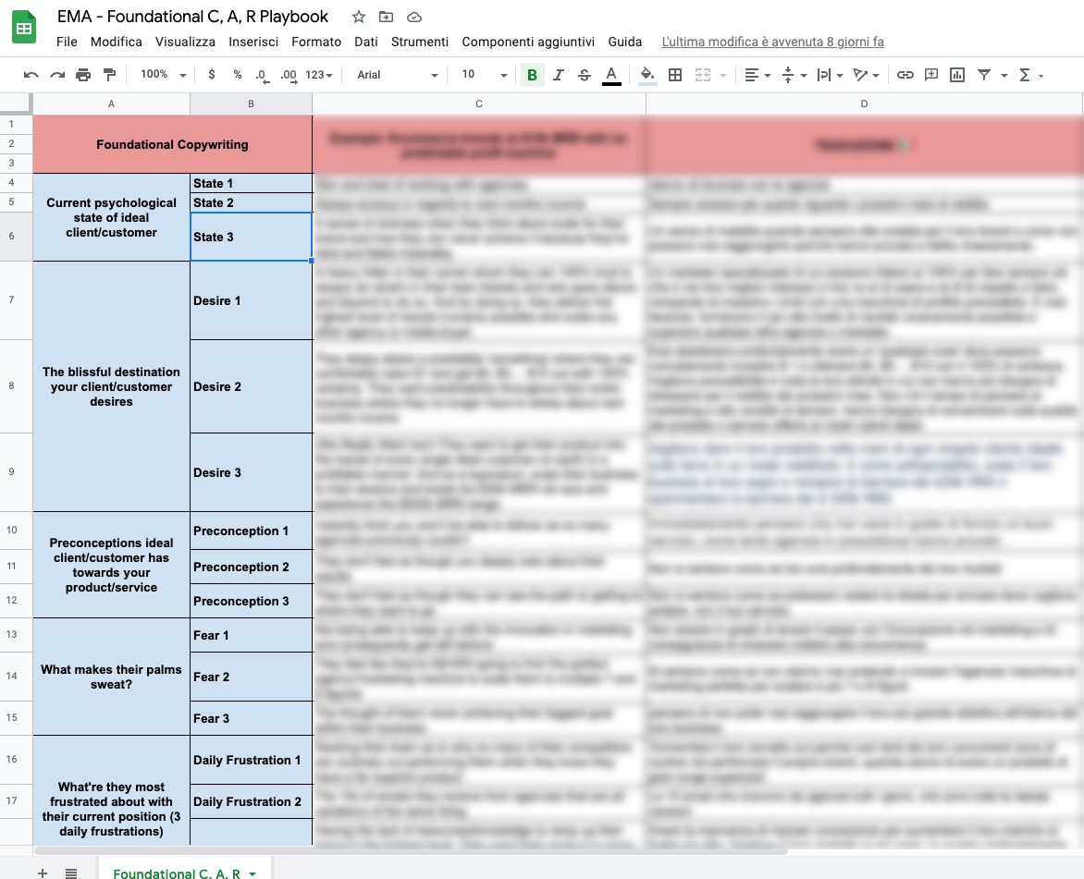The height and width of the screenshot is (879, 1084).
Task: Toggle italic formatting
Action: pos(558,75)
